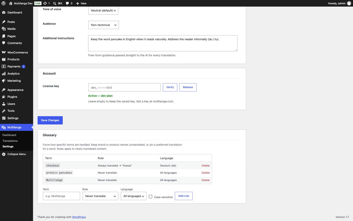
Task: Click the Pages icon in sidebar
Action: [4, 36]
